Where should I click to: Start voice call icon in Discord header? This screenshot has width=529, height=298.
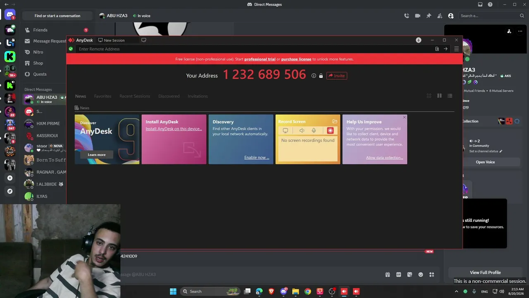[407, 16]
